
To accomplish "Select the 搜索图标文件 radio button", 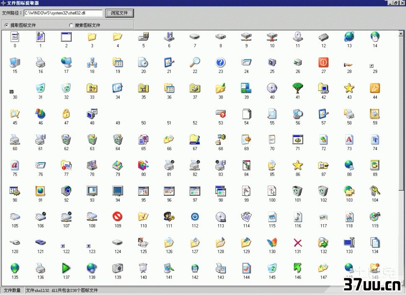I will 71,25.
